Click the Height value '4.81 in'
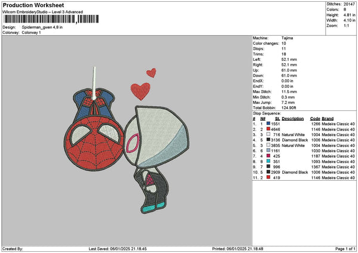Image resolution: width=358 pixels, height=253 pixels. click(x=350, y=15)
